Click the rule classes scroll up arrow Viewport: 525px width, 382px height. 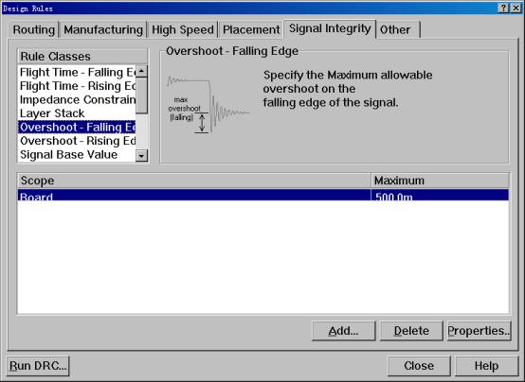coord(141,71)
